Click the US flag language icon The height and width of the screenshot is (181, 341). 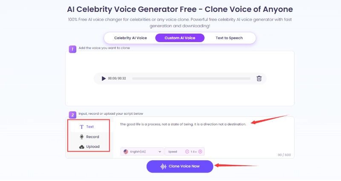126,151
